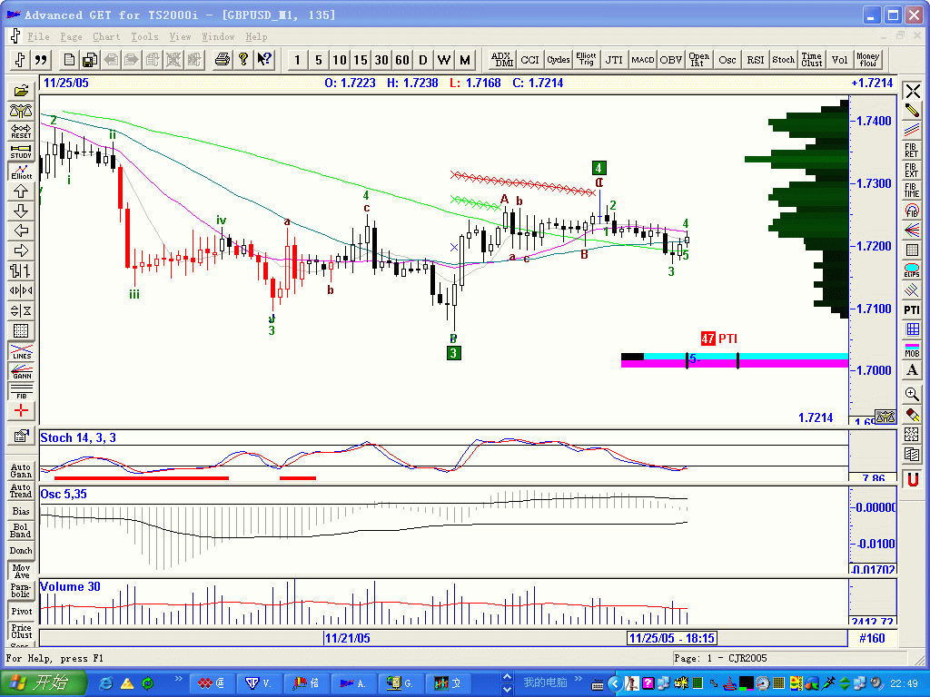Select the 60 minute timeframe button
Image resolution: width=930 pixels, height=697 pixels.
(402, 60)
